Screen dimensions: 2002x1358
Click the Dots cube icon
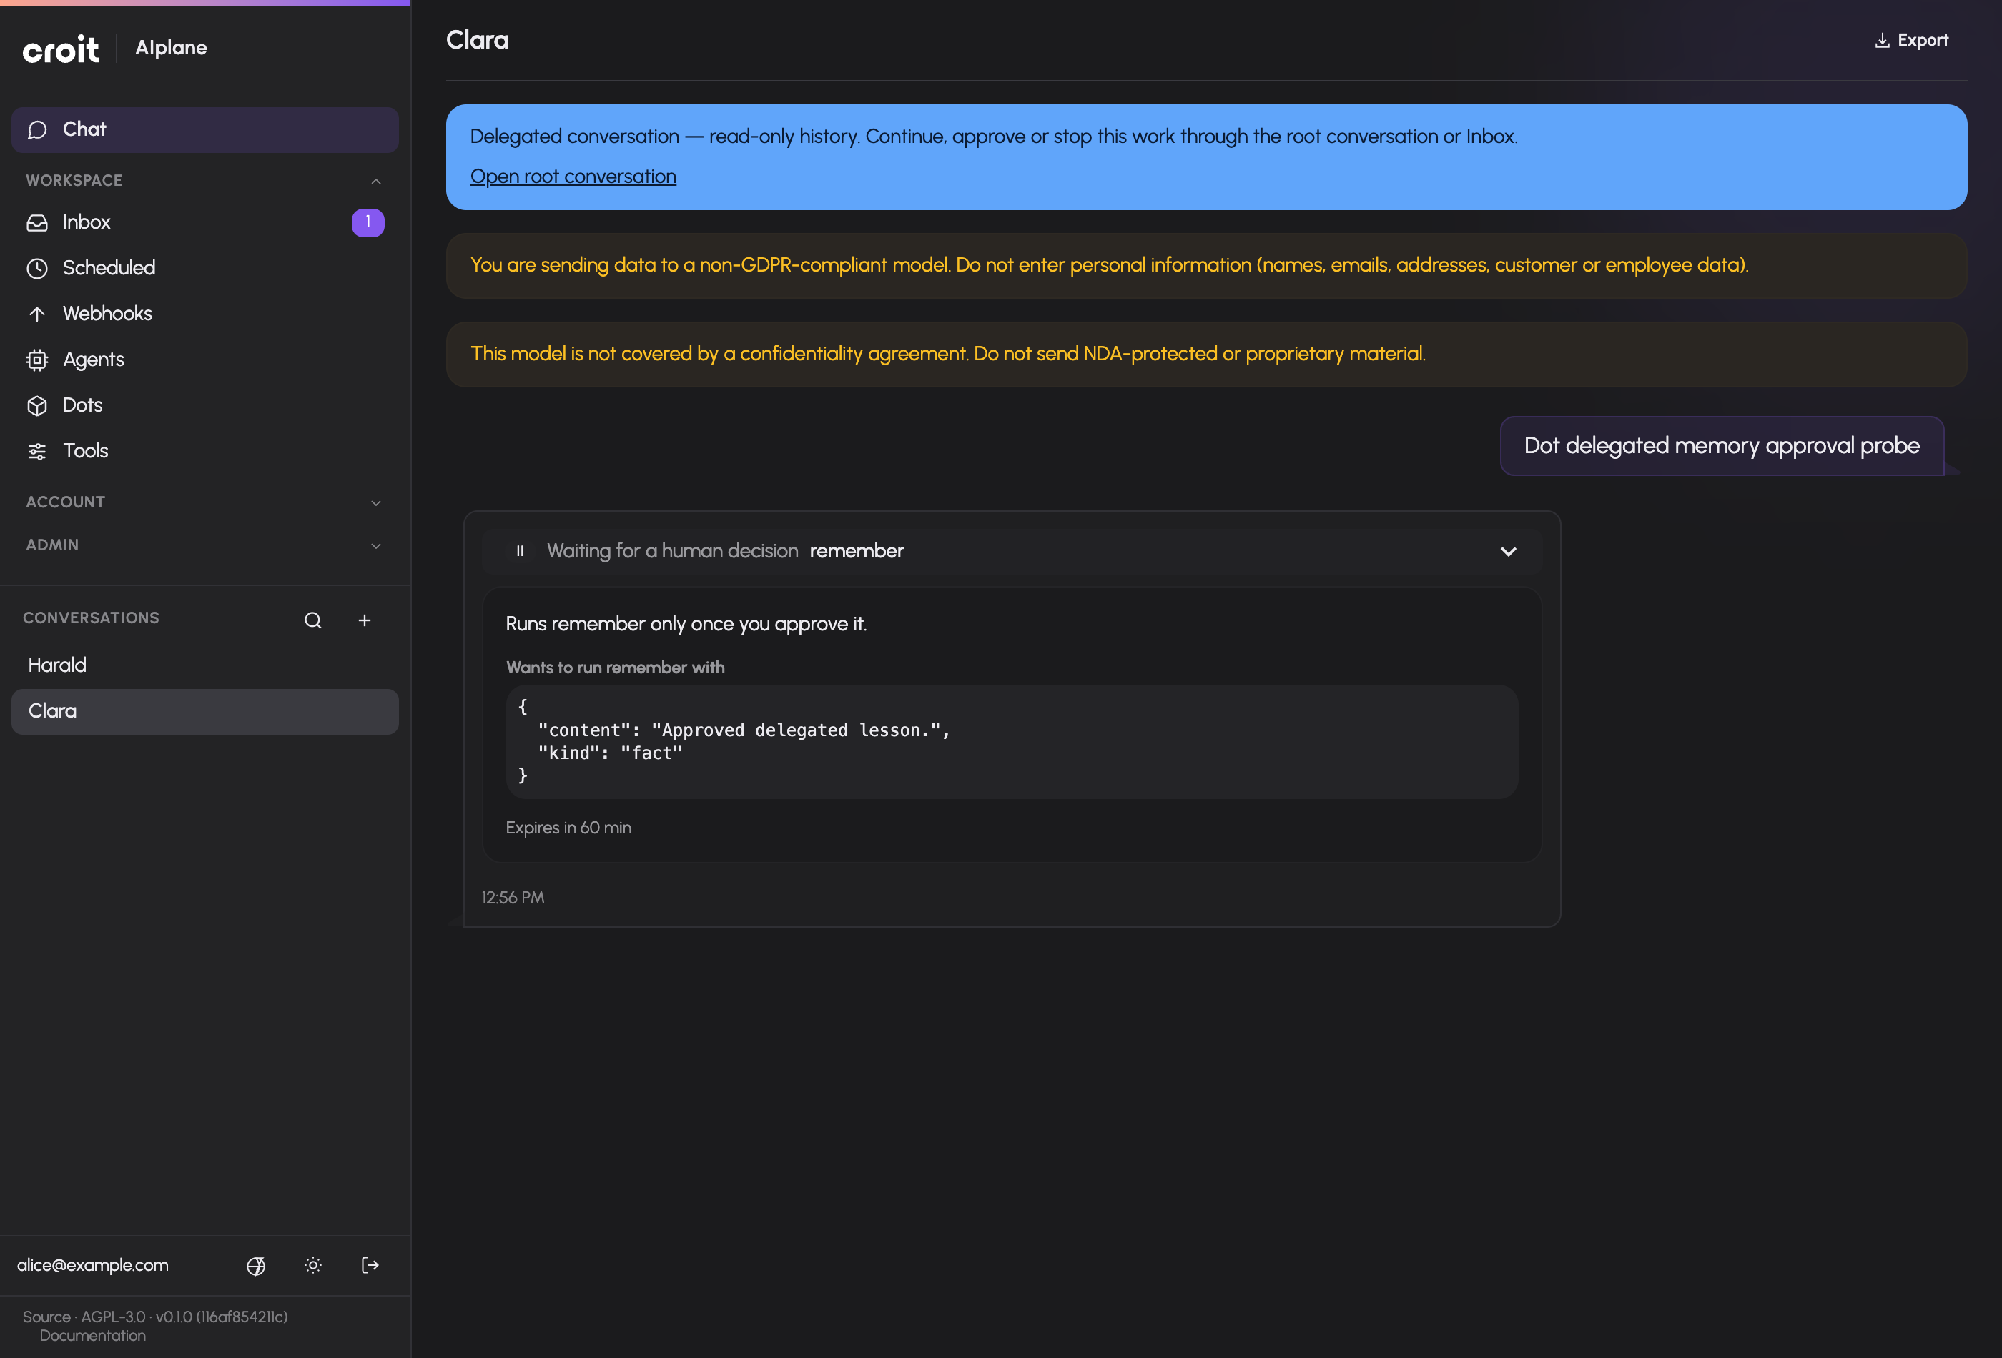pyautogui.click(x=37, y=405)
